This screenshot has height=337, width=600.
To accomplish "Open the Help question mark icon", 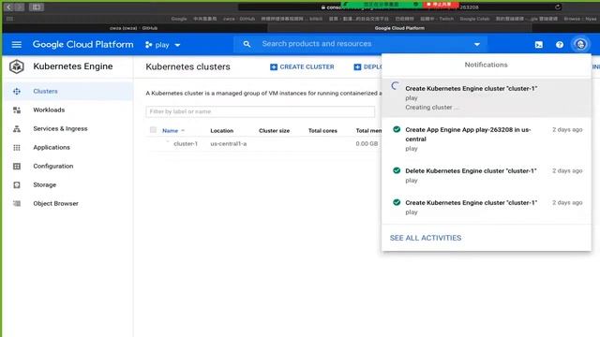I will click(x=560, y=45).
